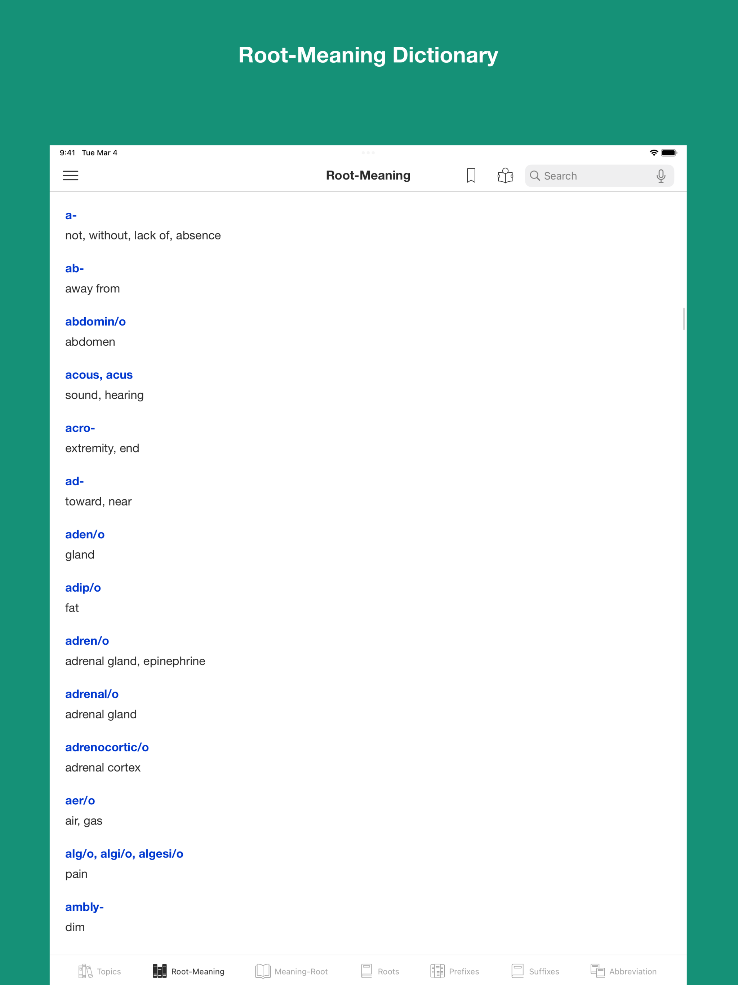Click the battery status icon
This screenshot has width=738, height=985.
click(668, 153)
